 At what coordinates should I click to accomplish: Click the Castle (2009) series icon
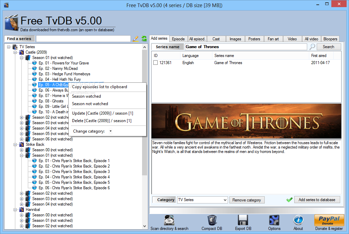point(22,52)
